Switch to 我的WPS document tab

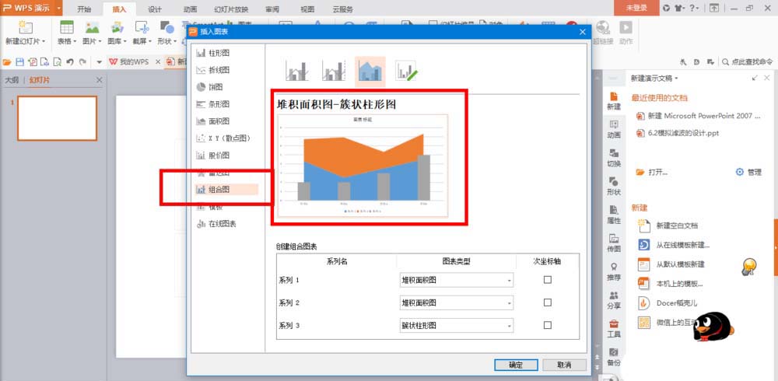128,62
